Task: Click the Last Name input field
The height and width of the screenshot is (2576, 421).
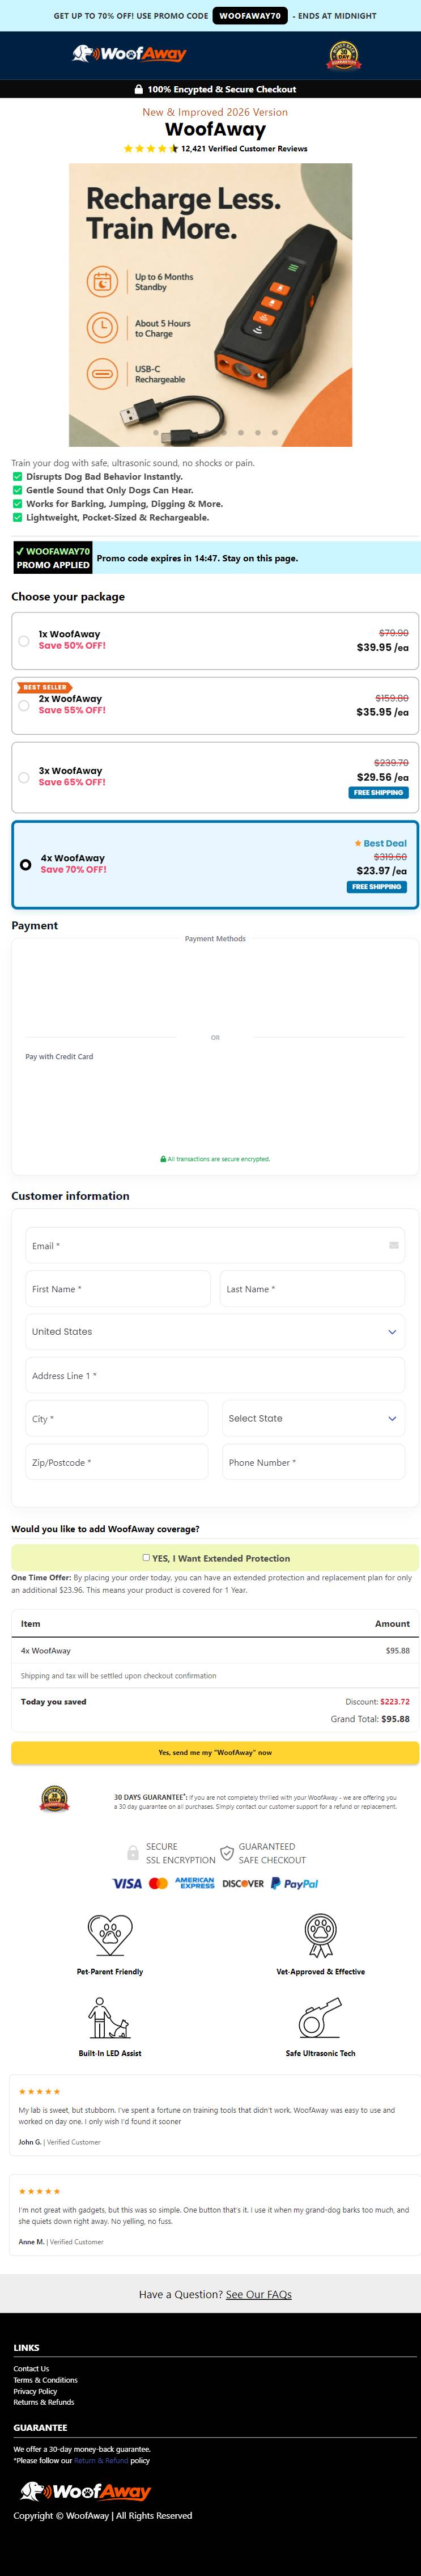Action: (x=312, y=1289)
